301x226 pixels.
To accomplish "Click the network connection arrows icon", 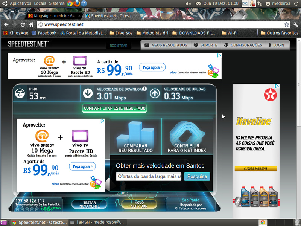I will [260, 3].
